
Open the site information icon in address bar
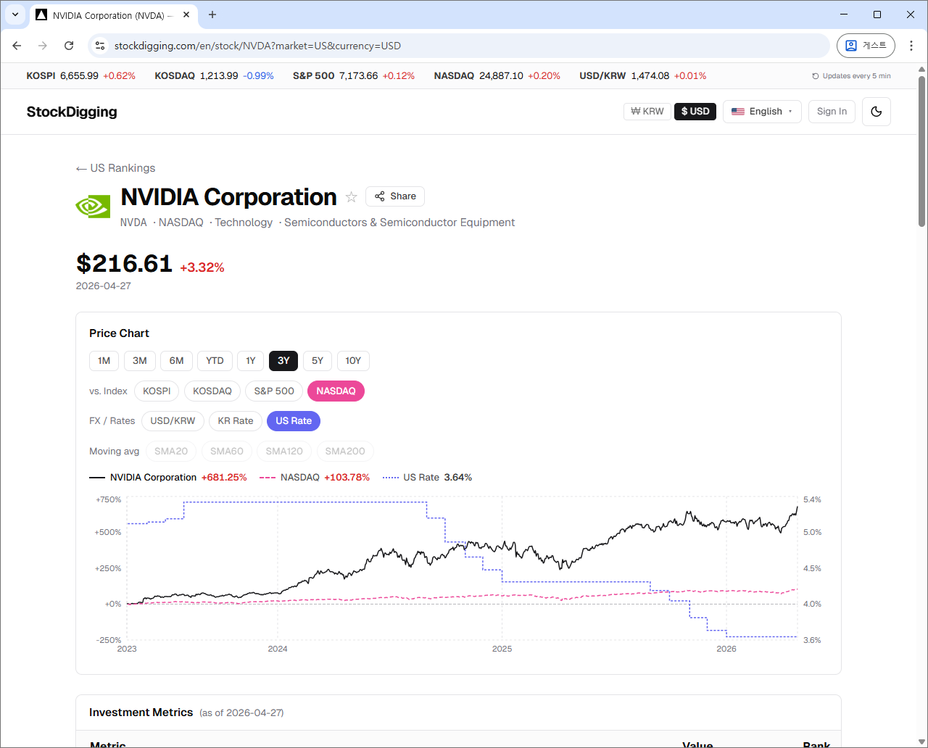tap(100, 46)
